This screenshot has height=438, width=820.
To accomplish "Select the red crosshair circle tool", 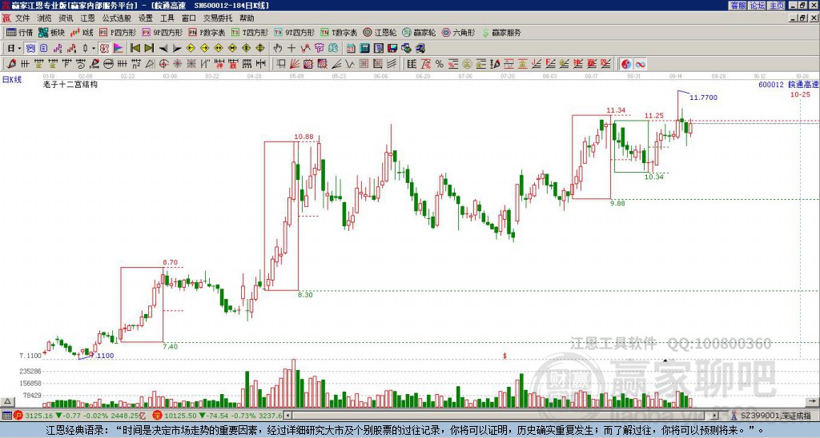I will pos(163,64).
